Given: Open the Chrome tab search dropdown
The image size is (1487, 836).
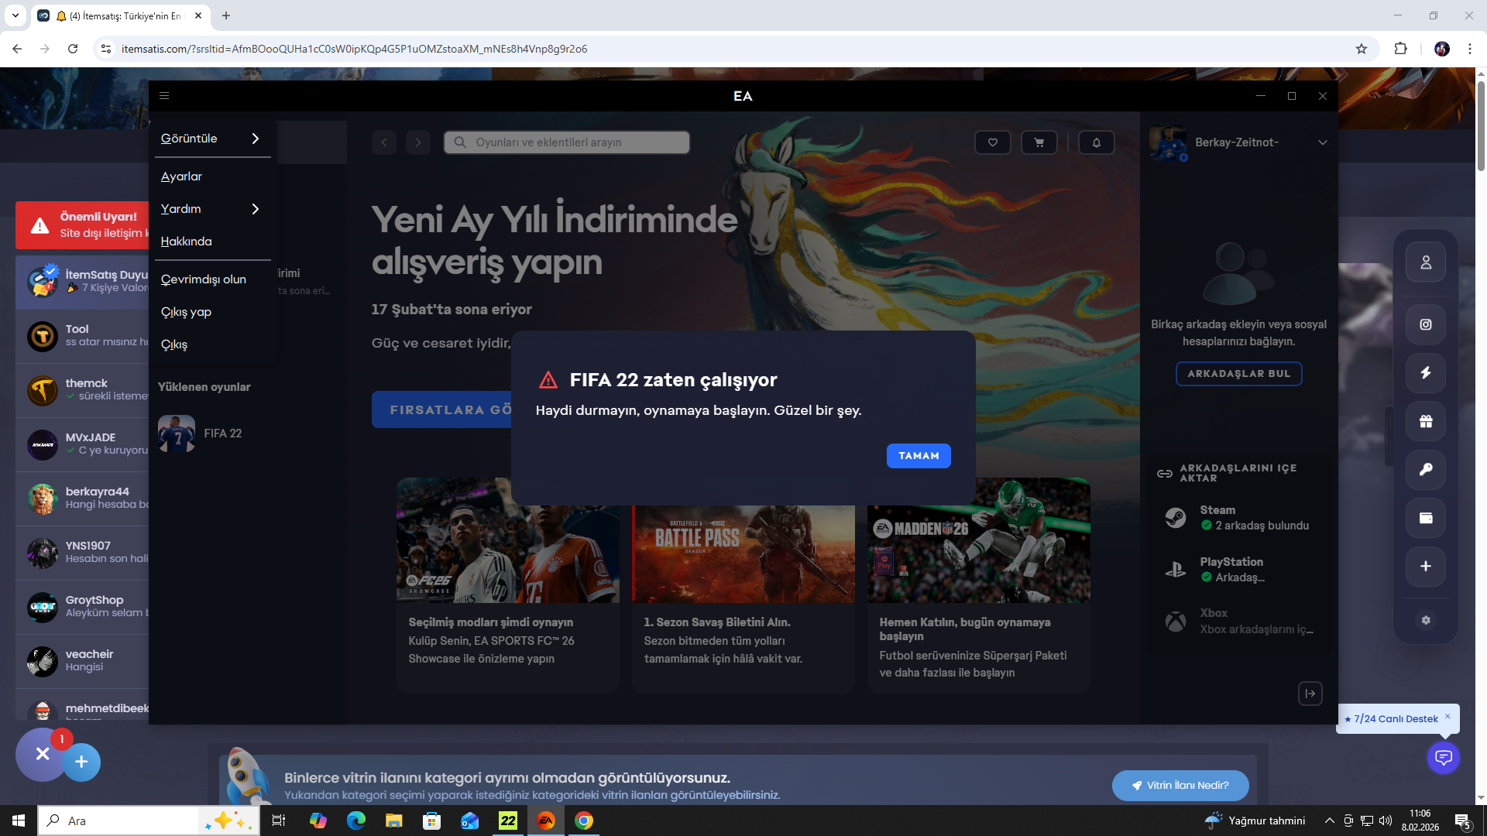Looking at the screenshot, I should [15, 15].
